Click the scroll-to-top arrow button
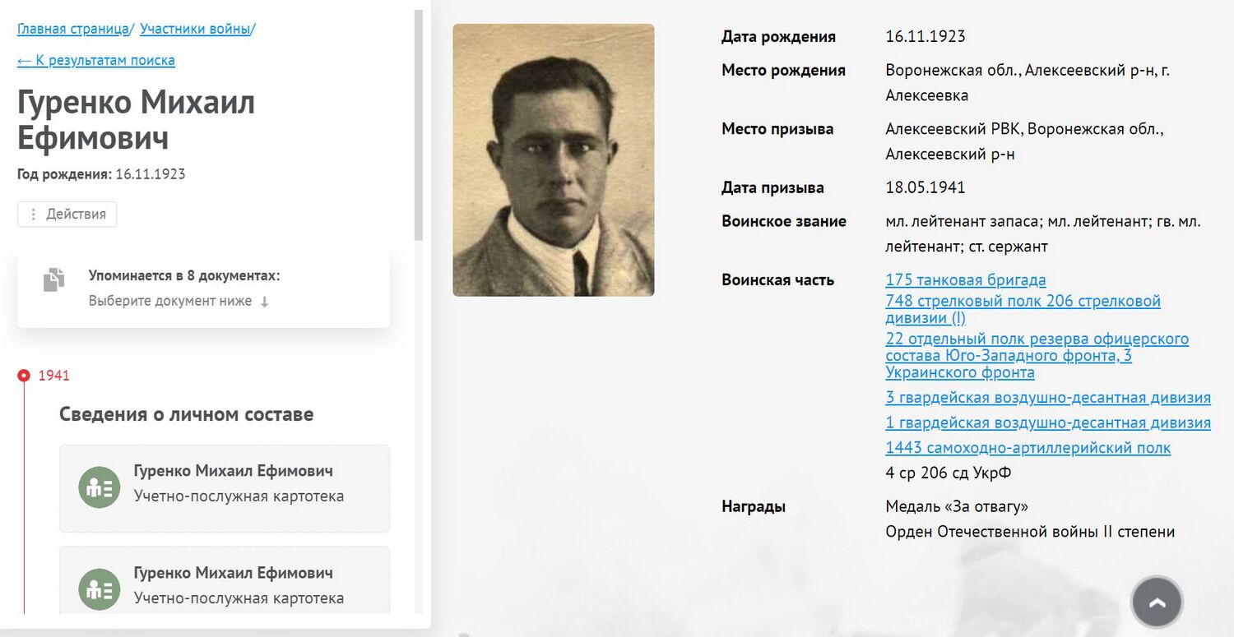Screen dimensions: 1234x637 (1157, 602)
